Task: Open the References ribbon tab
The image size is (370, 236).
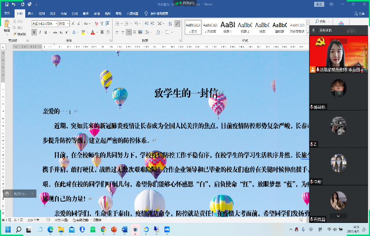Action: tap(75, 14)
